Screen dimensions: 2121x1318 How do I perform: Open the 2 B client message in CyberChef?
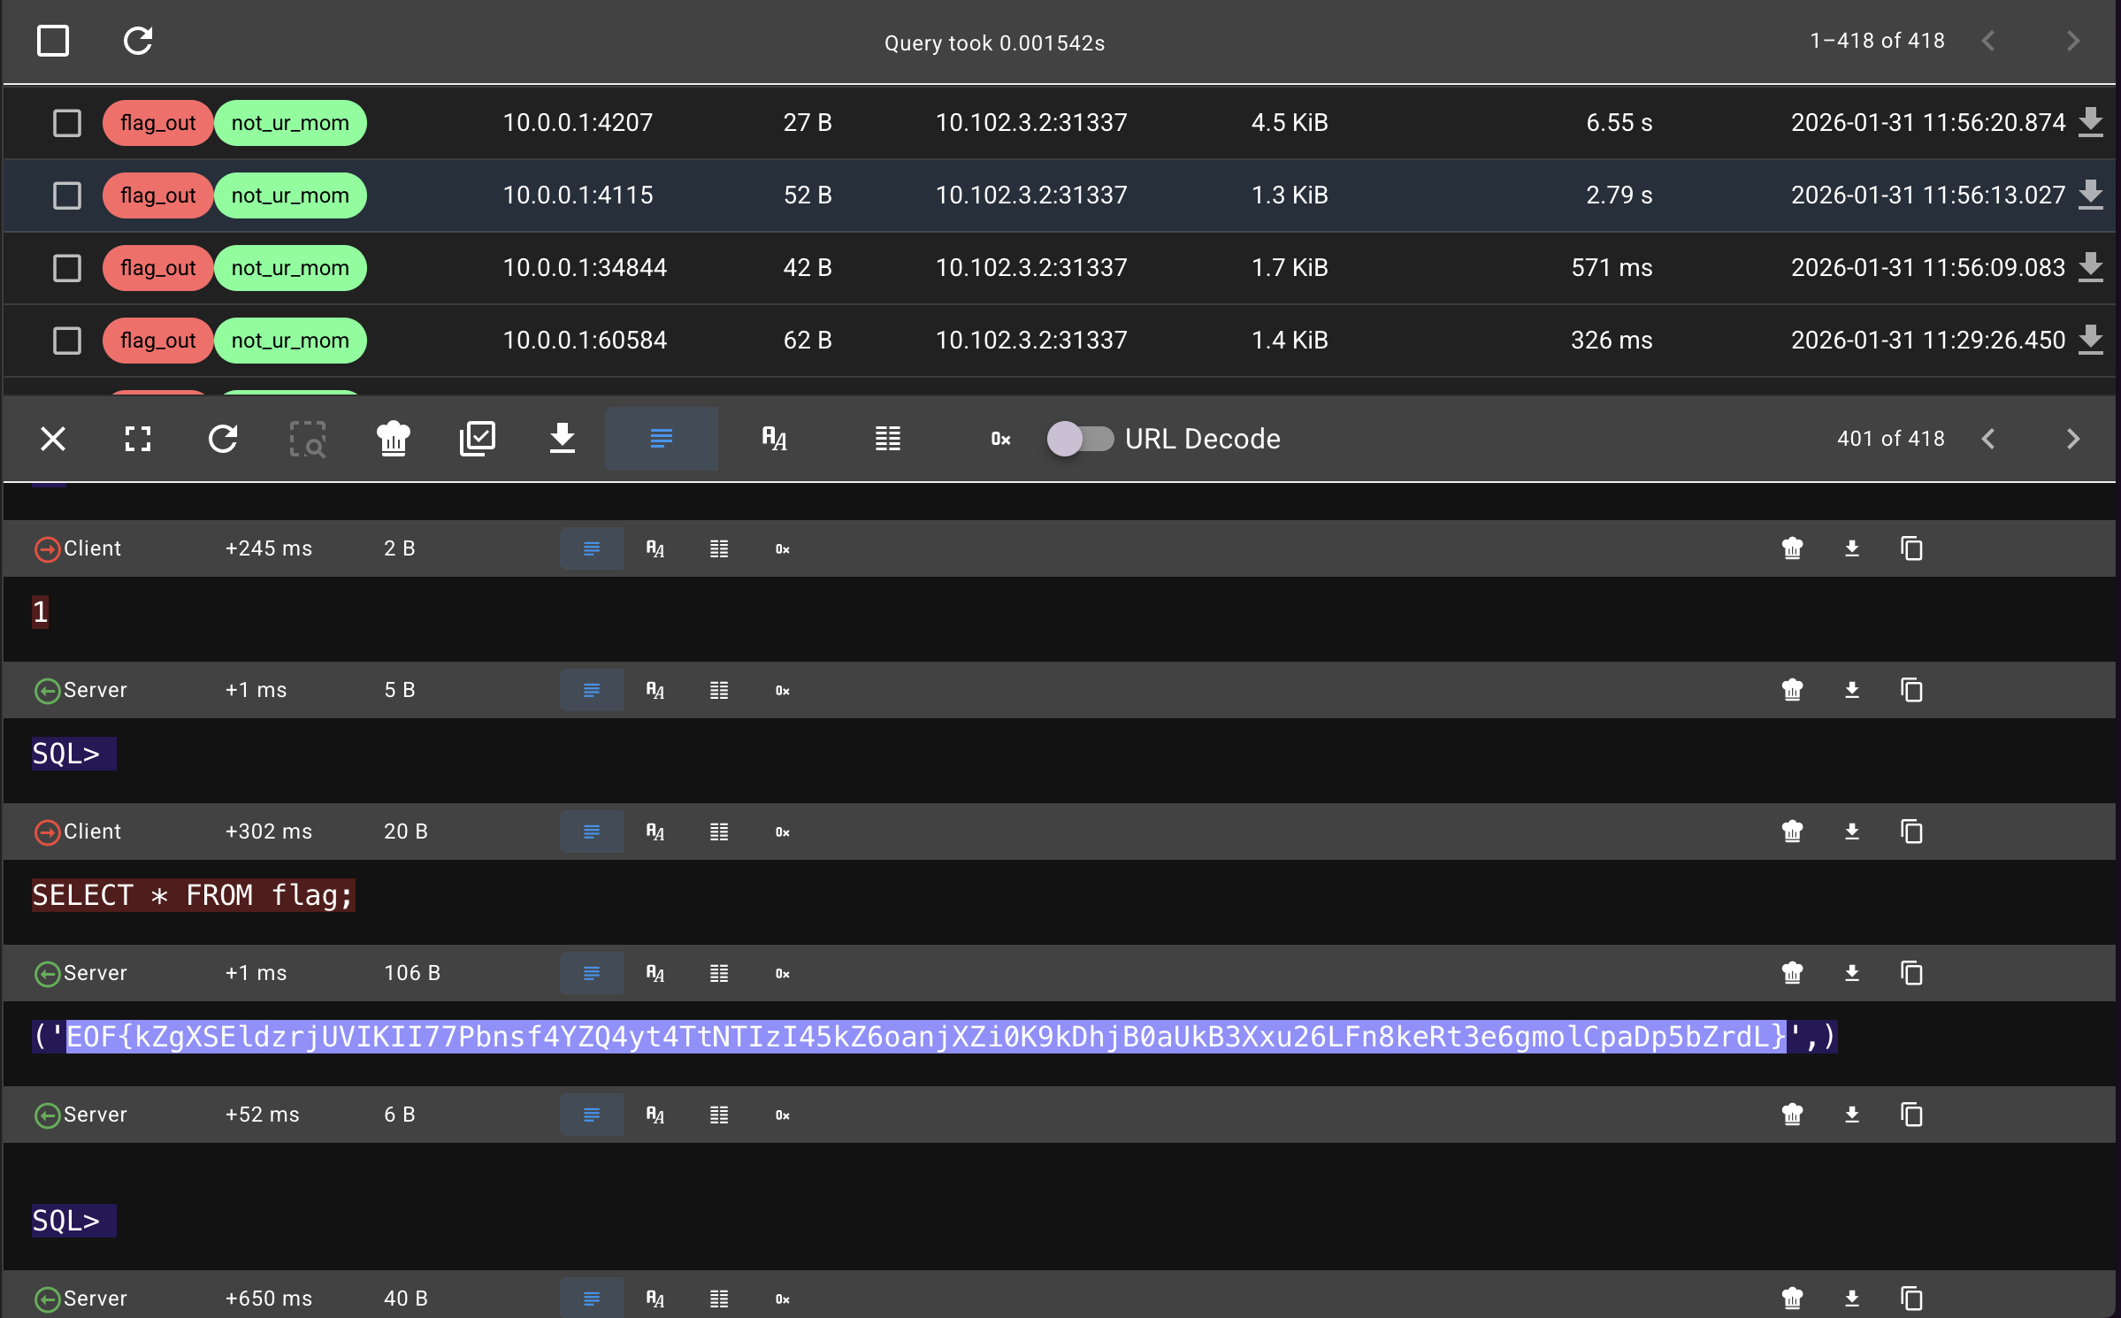tap(1793, 548)
